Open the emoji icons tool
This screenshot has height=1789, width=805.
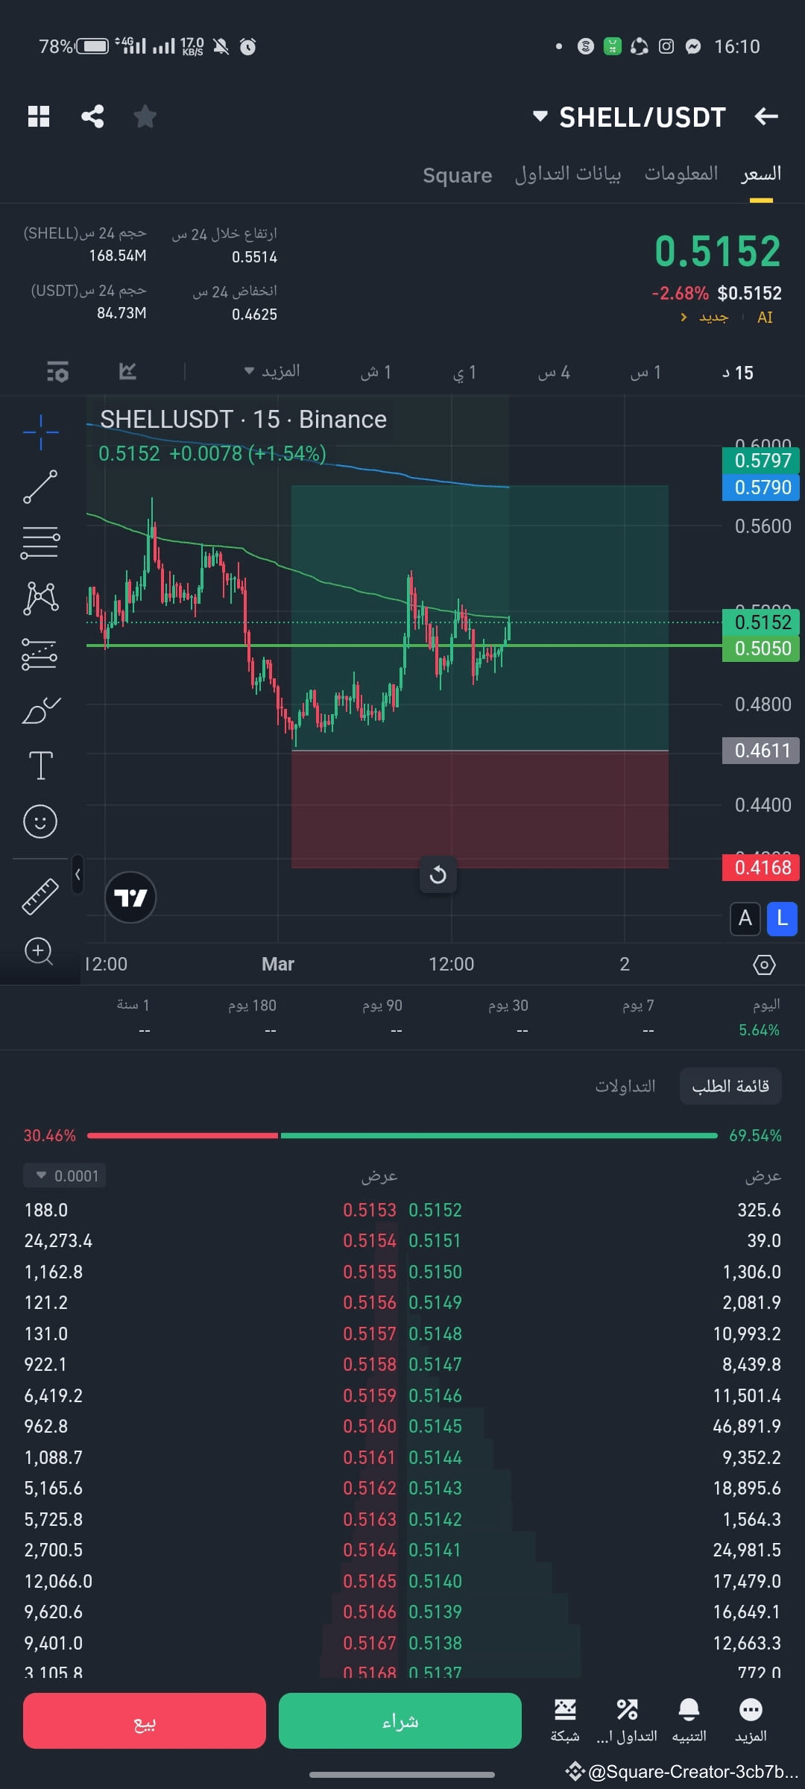[x=40, y=821]
